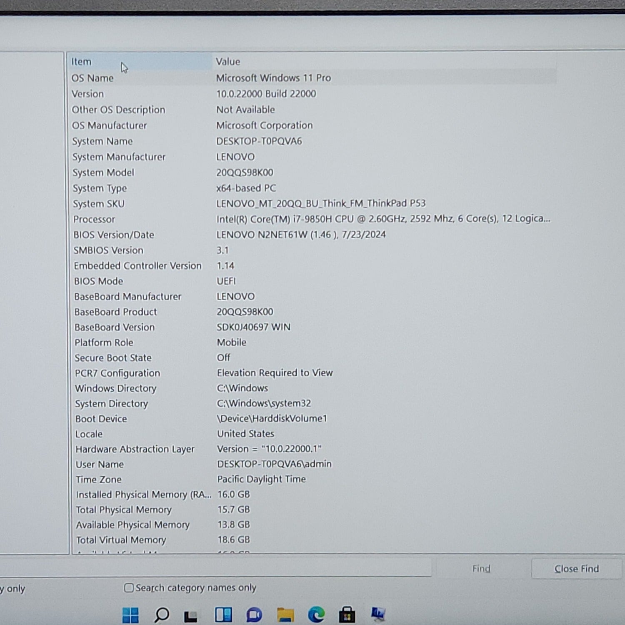Image resolution: width=625 pixels, height=625 pixels.
Task: Enable Search category names only checkbox
Action: pyautogui.click(x=129, y=588)
